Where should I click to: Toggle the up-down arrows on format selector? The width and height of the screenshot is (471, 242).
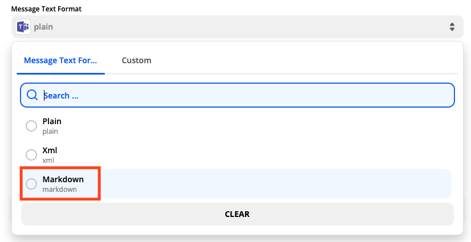coord(452,27)
